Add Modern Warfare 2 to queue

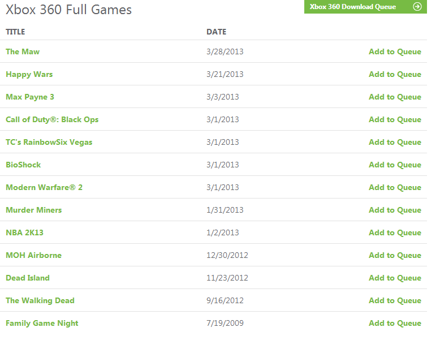coord(395,187)
